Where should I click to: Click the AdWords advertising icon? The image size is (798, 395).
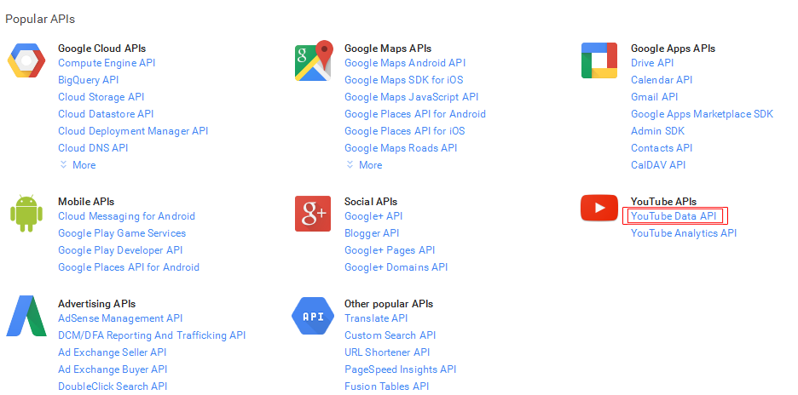coord(26,316)
